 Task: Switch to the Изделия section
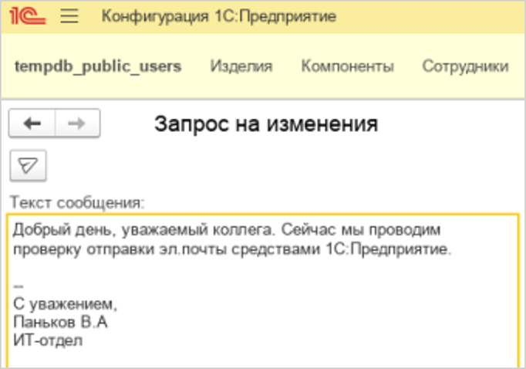coord(241,66)
